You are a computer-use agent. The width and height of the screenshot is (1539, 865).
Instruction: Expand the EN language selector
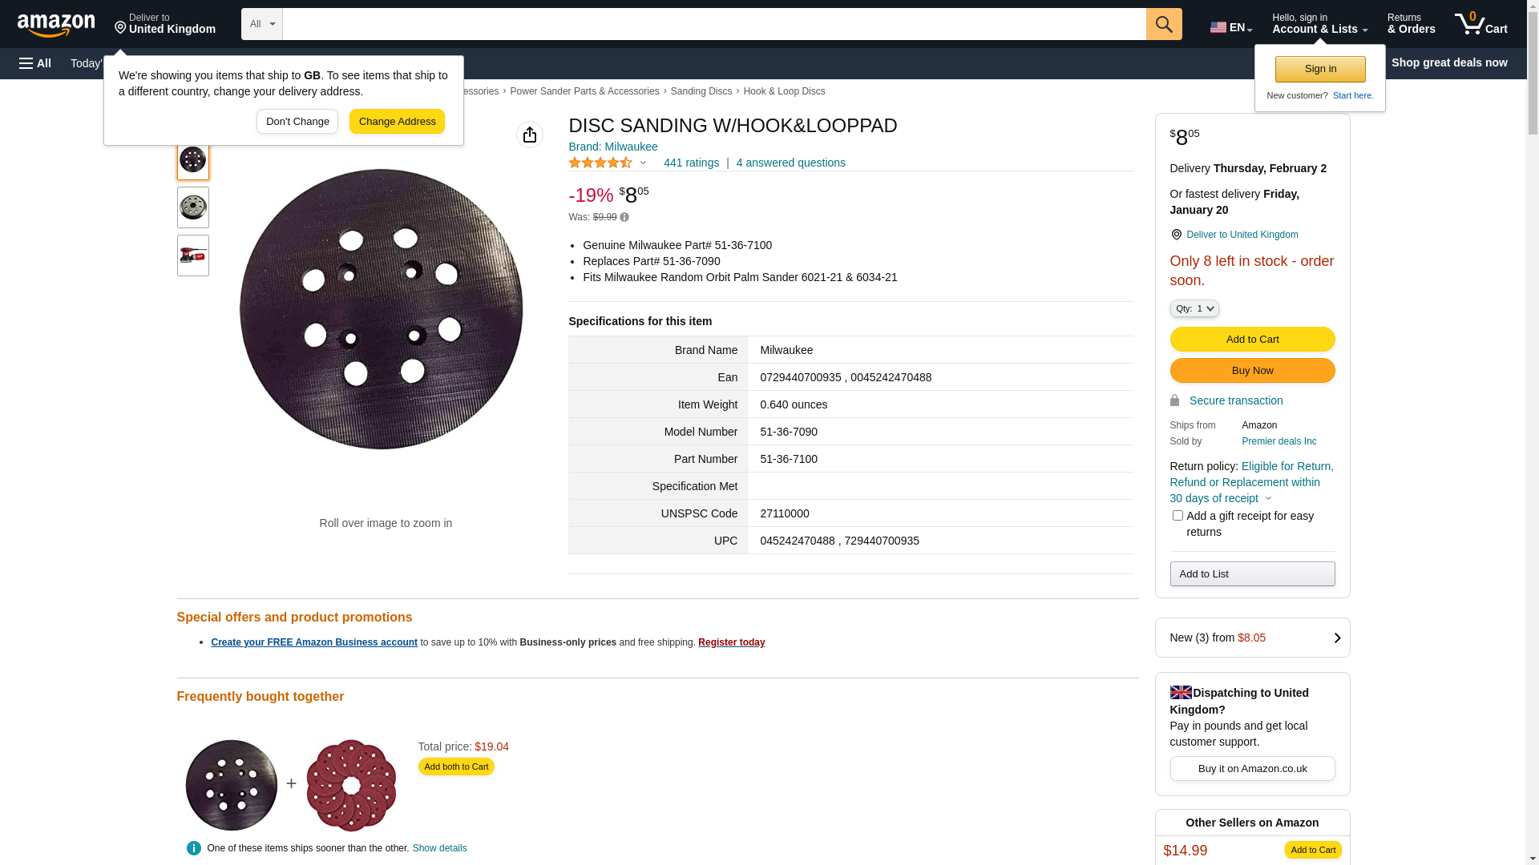(1230, 27)
